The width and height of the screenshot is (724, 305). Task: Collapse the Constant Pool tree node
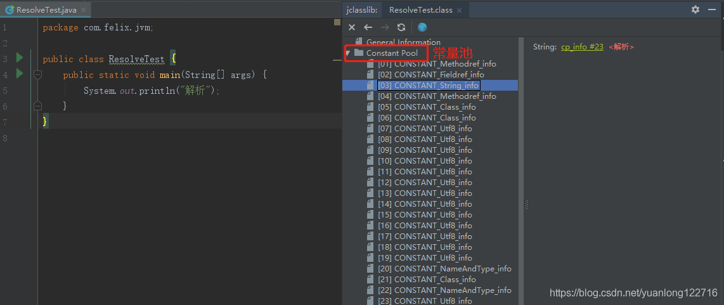[348, 53]
